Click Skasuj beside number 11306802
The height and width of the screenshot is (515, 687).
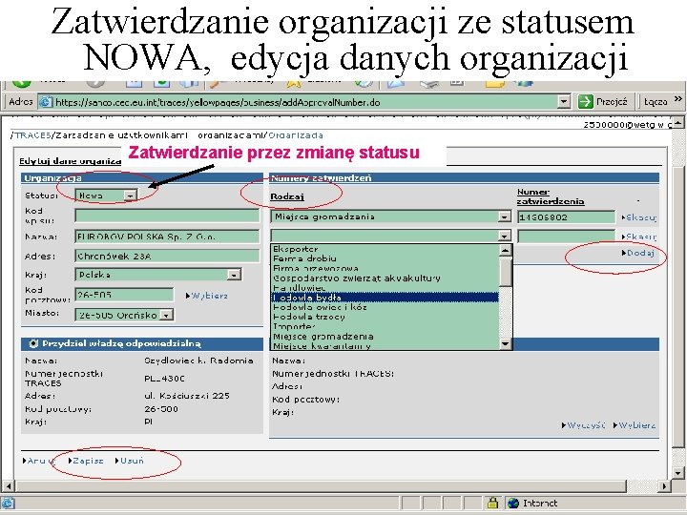click(640, 217)
